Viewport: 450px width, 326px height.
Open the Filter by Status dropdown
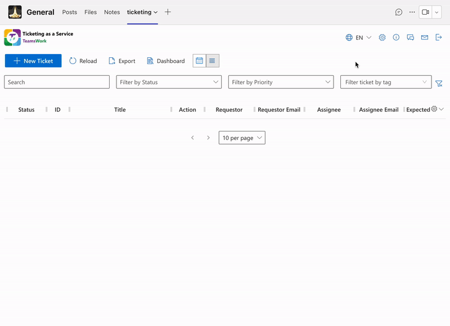pyautogui.click(x=169, y=82)
